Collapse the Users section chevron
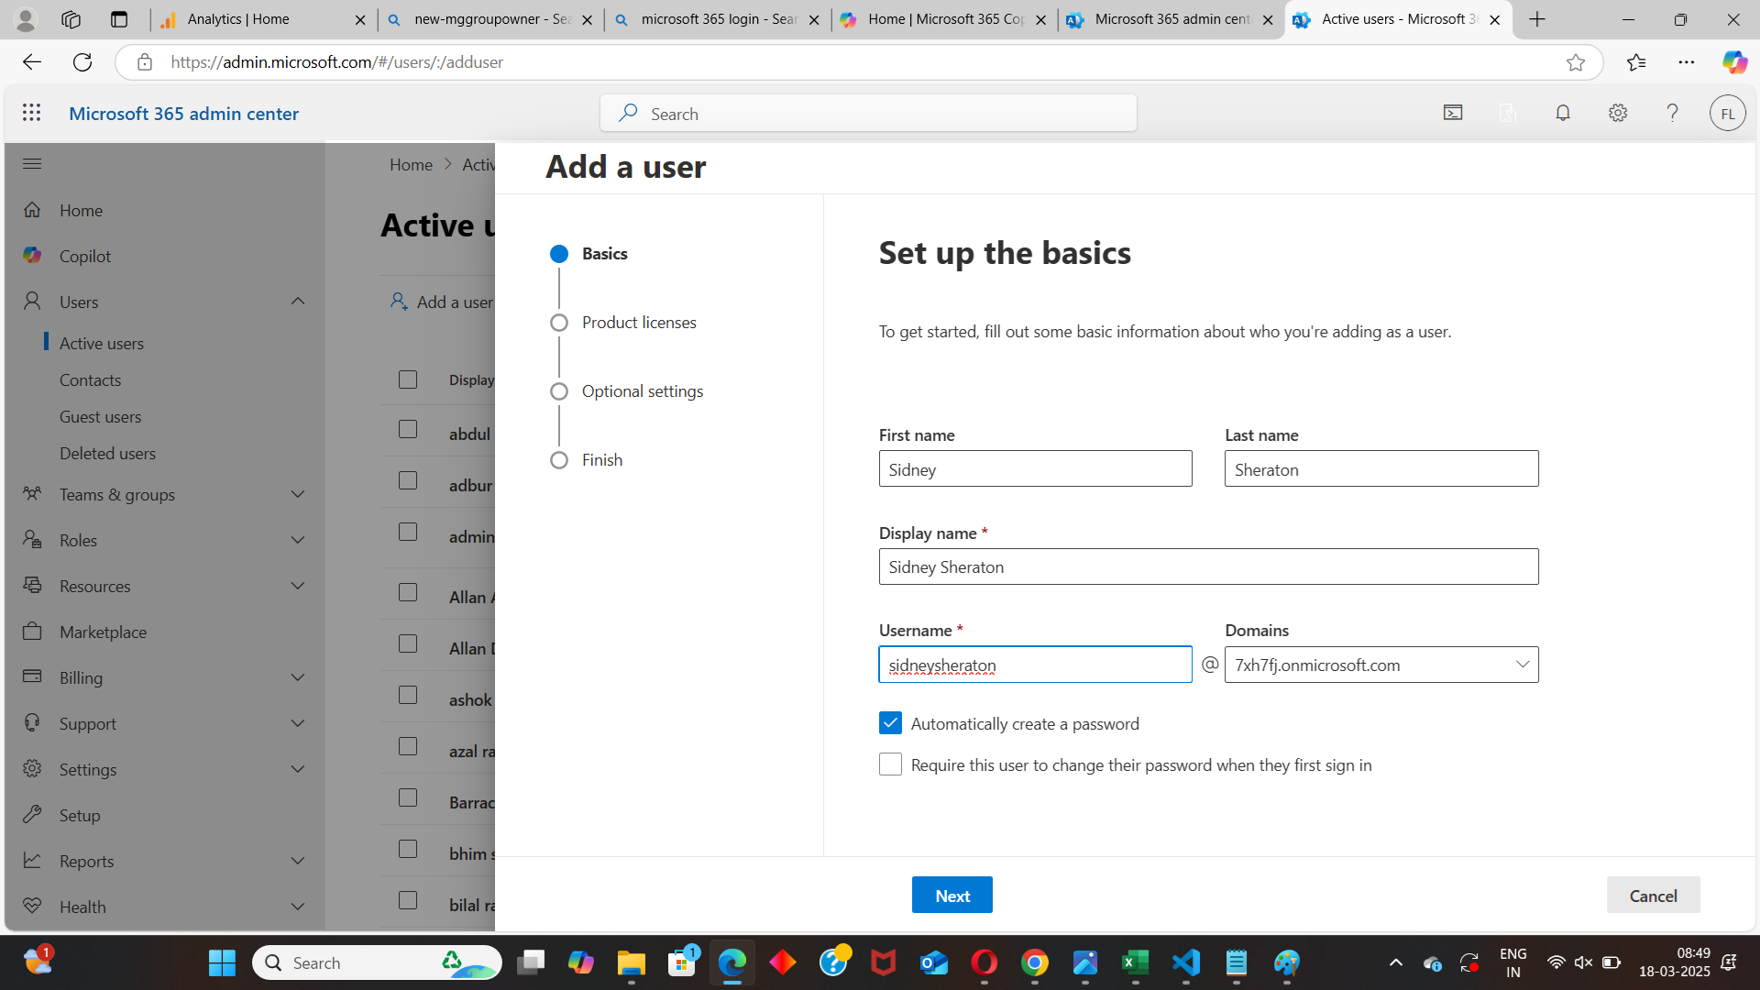 pyautogui.click(x=298, y=302)
